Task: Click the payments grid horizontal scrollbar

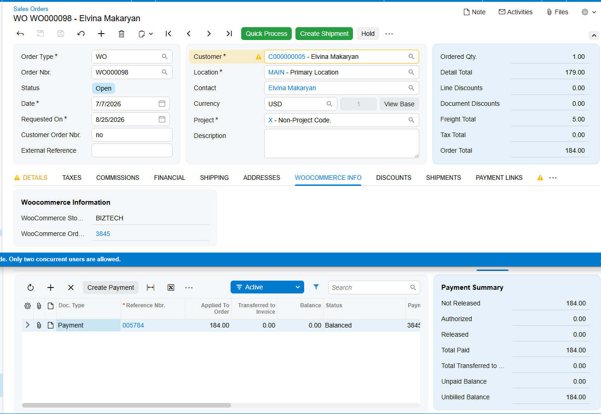Action: (x=127, y=405)
